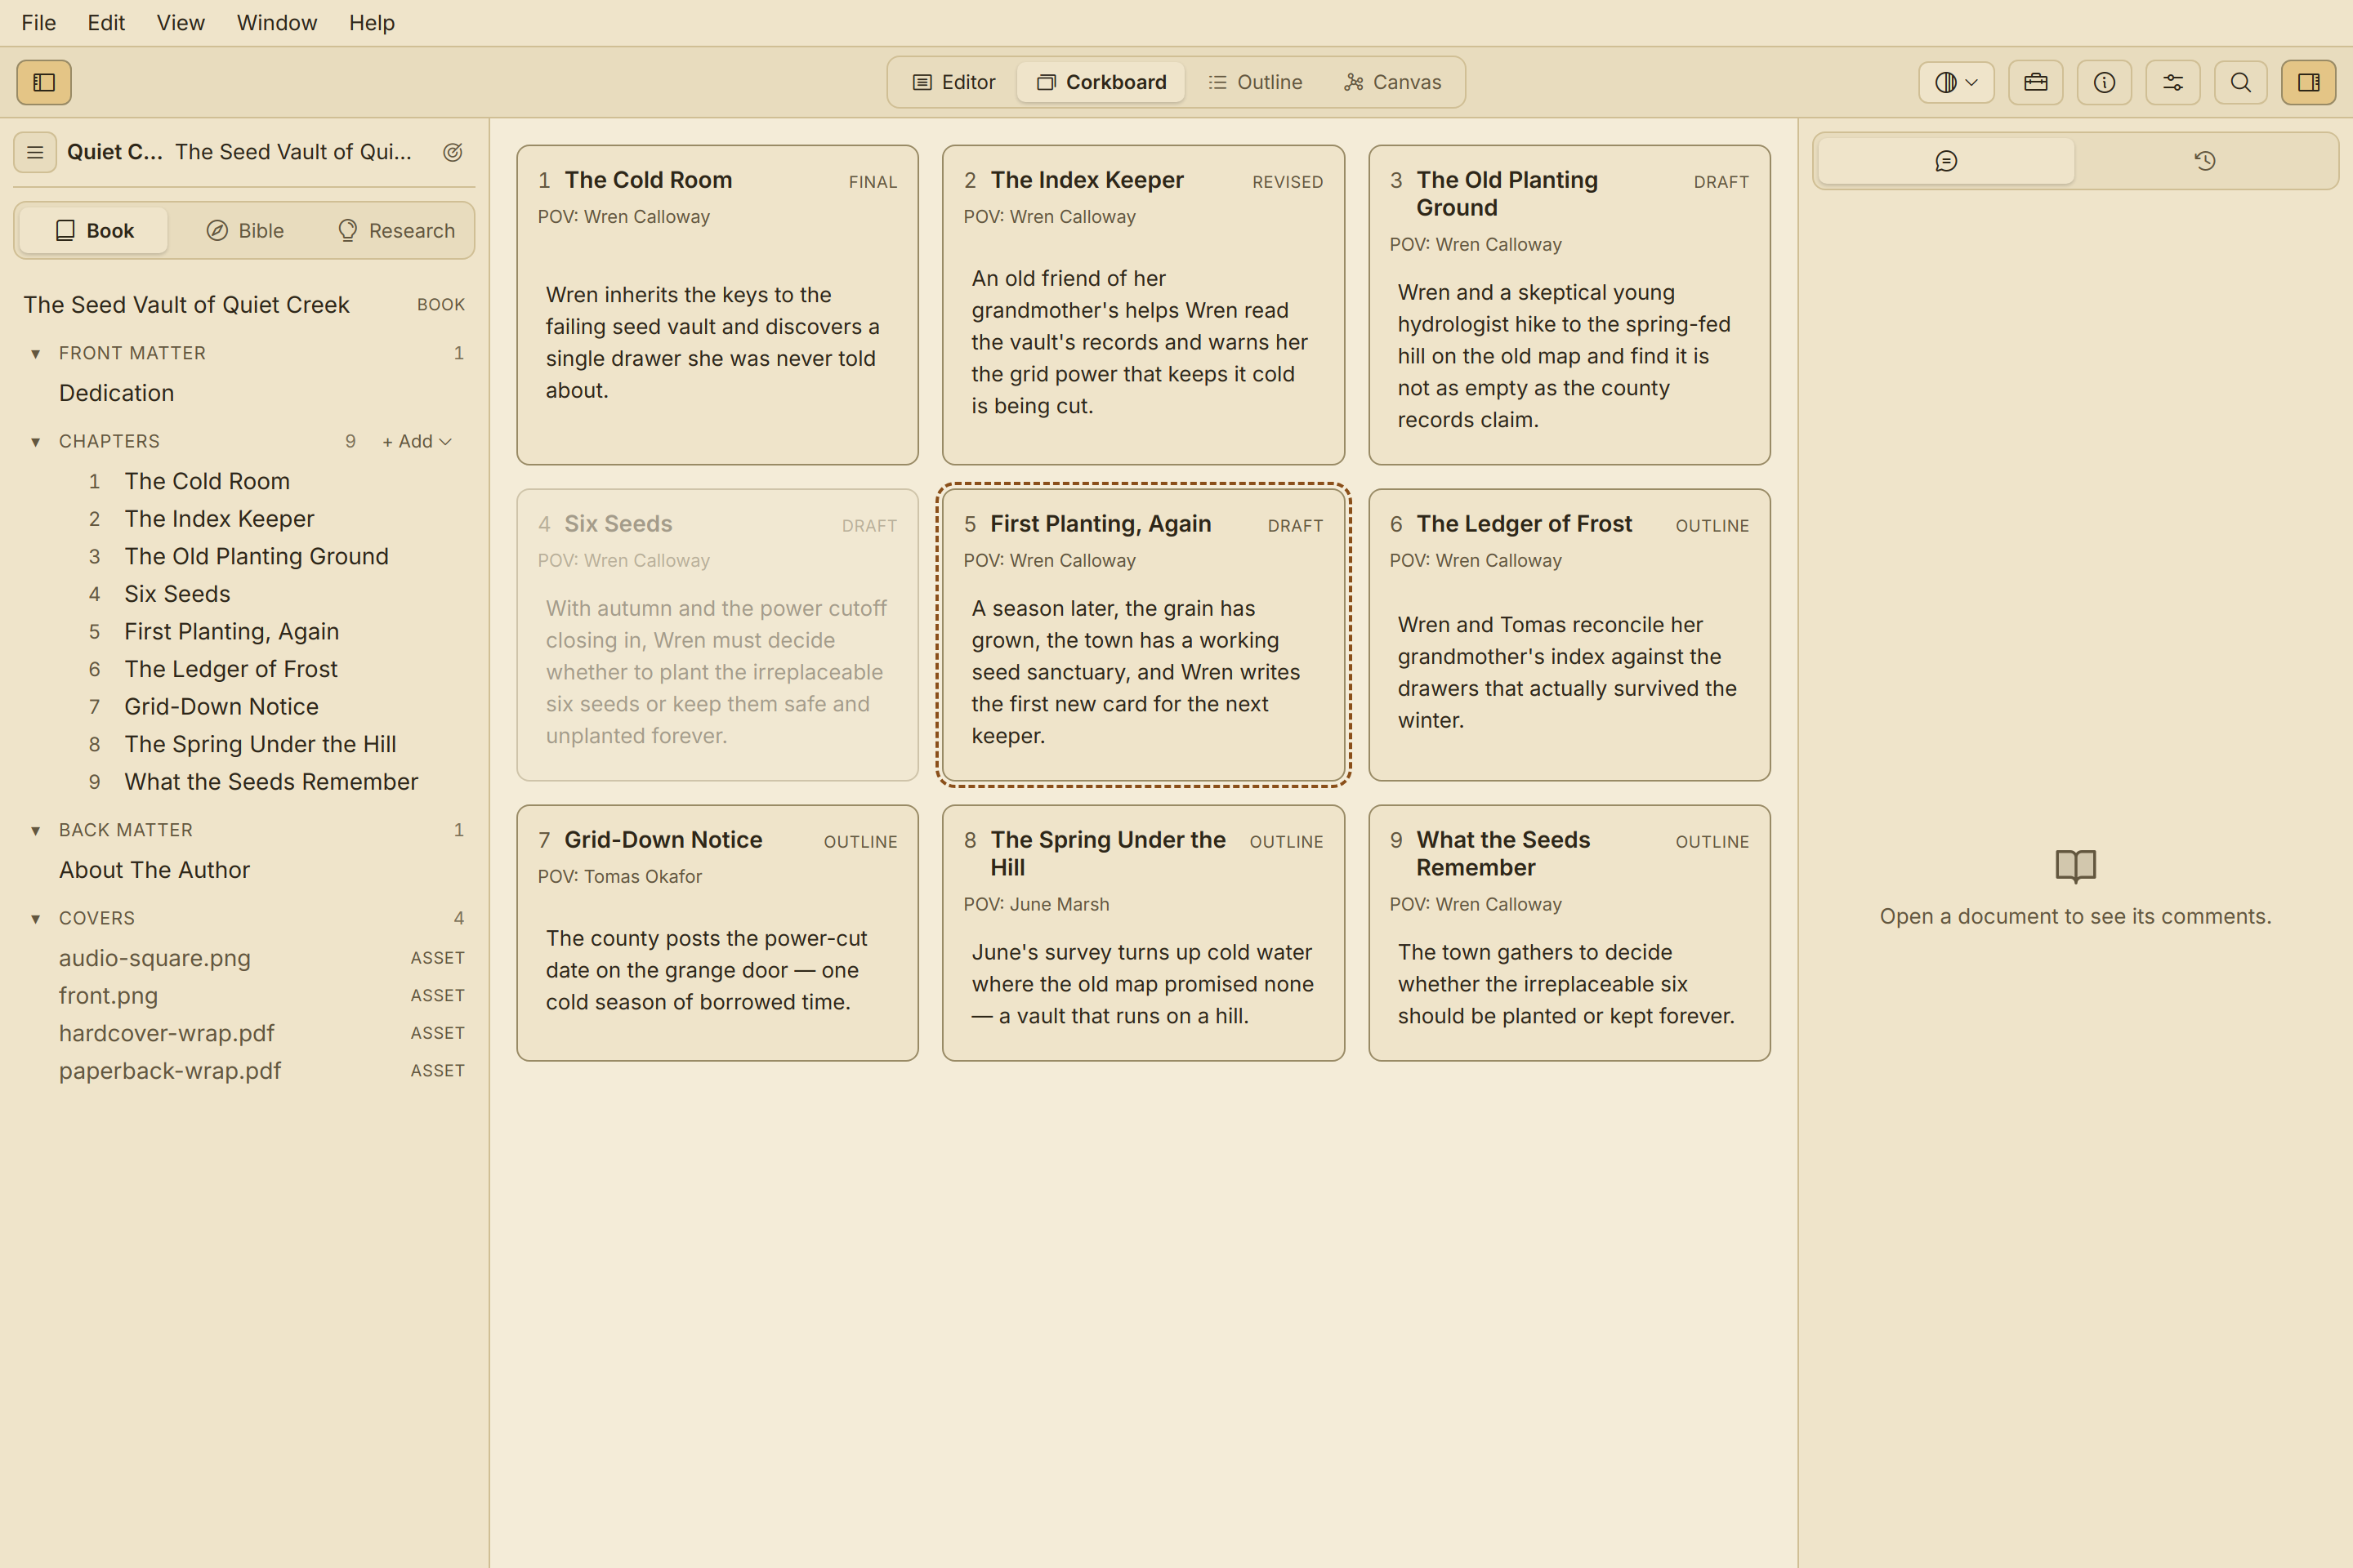Select The Seed Vault of Quiet Creek book
The image size is (2353, 1568).
[244, 305]
